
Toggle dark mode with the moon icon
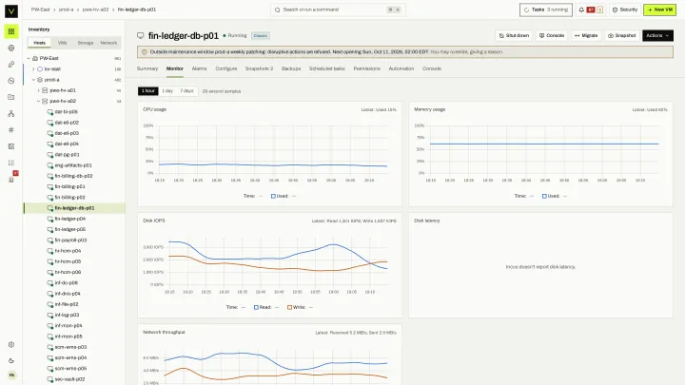click(x=11, y=361)
